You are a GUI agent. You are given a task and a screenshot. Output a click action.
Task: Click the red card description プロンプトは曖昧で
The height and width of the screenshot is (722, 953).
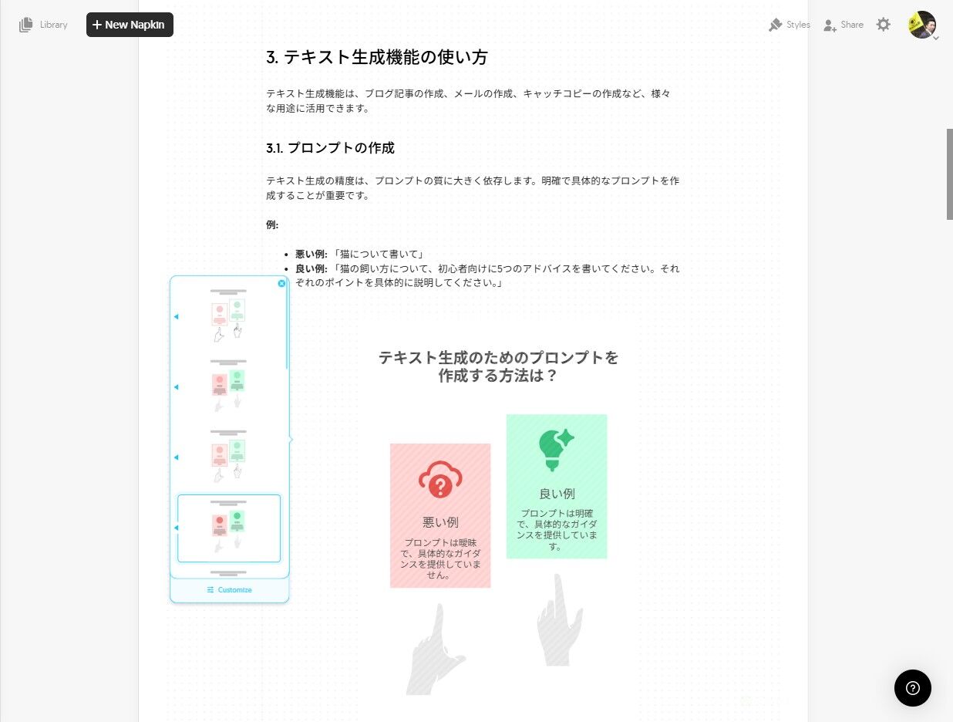pos(440,558)
